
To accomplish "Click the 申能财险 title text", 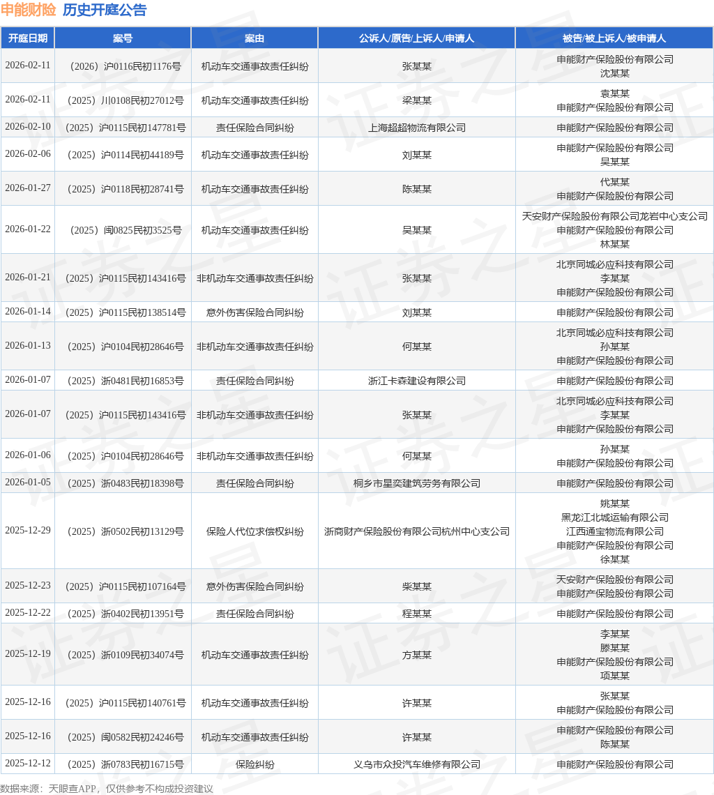I will 29,10.
